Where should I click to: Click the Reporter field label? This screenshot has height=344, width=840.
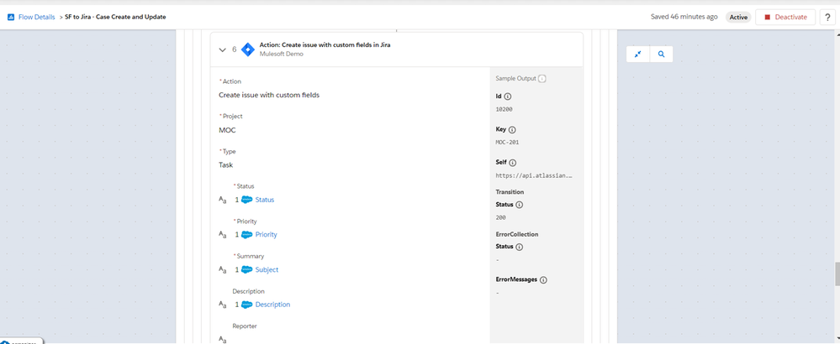coord(245,326)
